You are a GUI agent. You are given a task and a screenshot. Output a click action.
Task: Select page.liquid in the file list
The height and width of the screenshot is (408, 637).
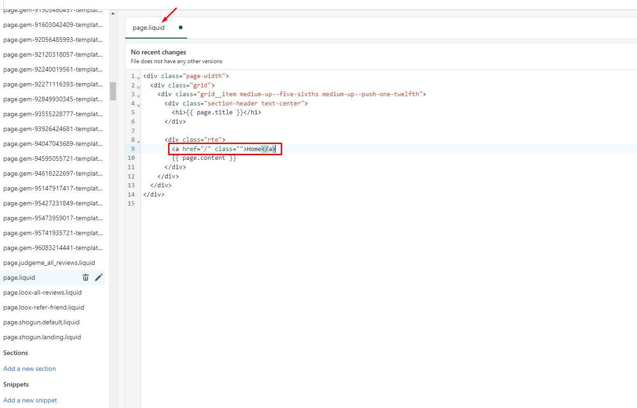pyautogui.click(x=19, y=277)
